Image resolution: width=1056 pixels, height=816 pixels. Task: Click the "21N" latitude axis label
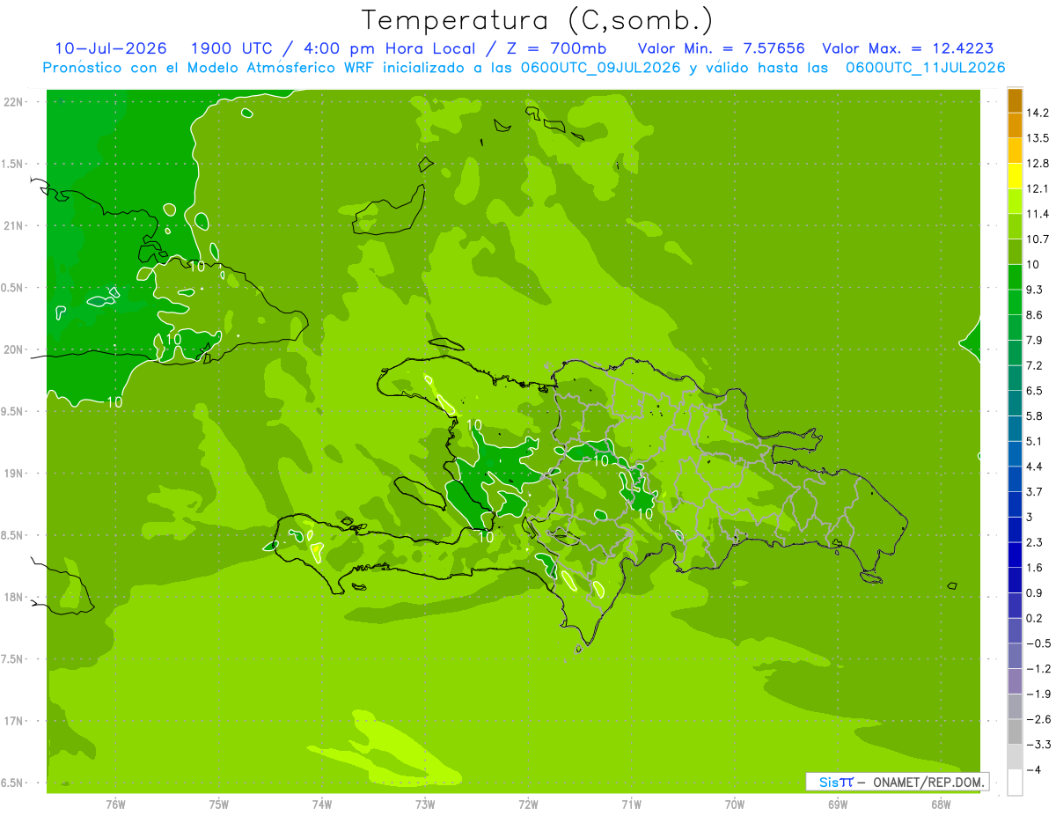click(12, 226)
